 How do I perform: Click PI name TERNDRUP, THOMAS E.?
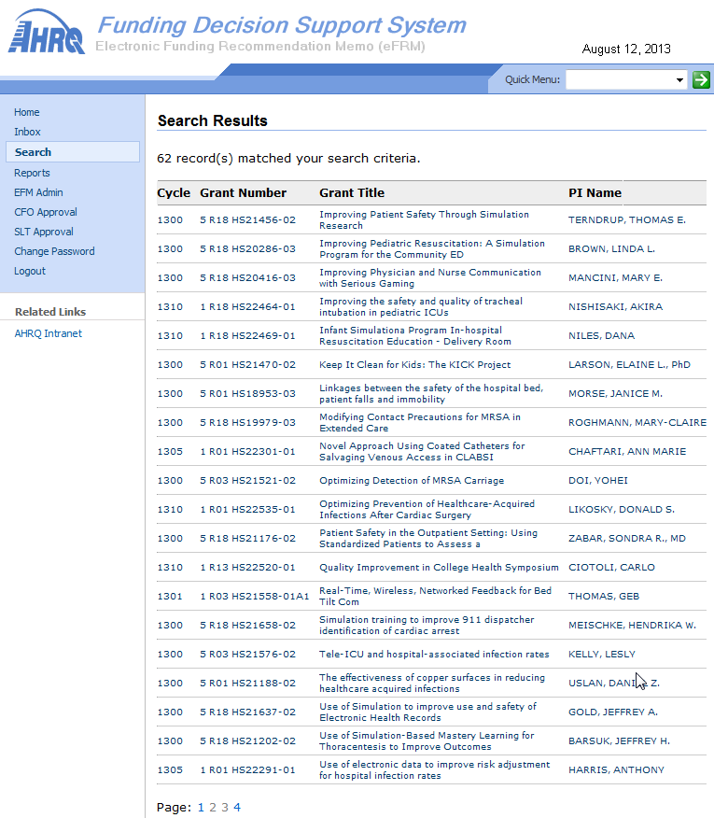coord(627,220)
